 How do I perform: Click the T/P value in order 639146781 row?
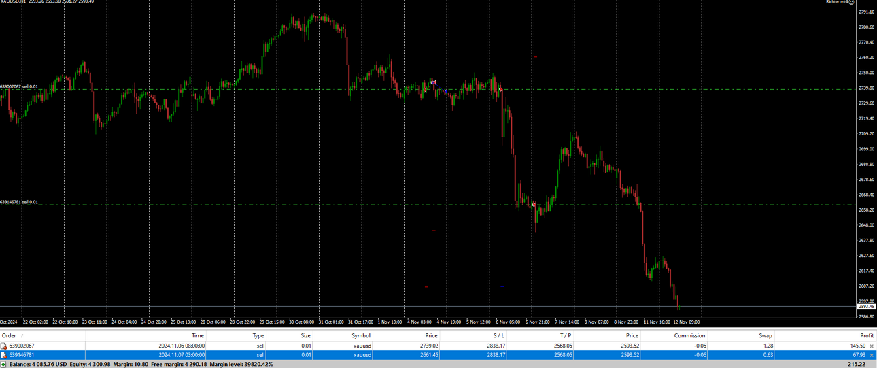[564, 355]
